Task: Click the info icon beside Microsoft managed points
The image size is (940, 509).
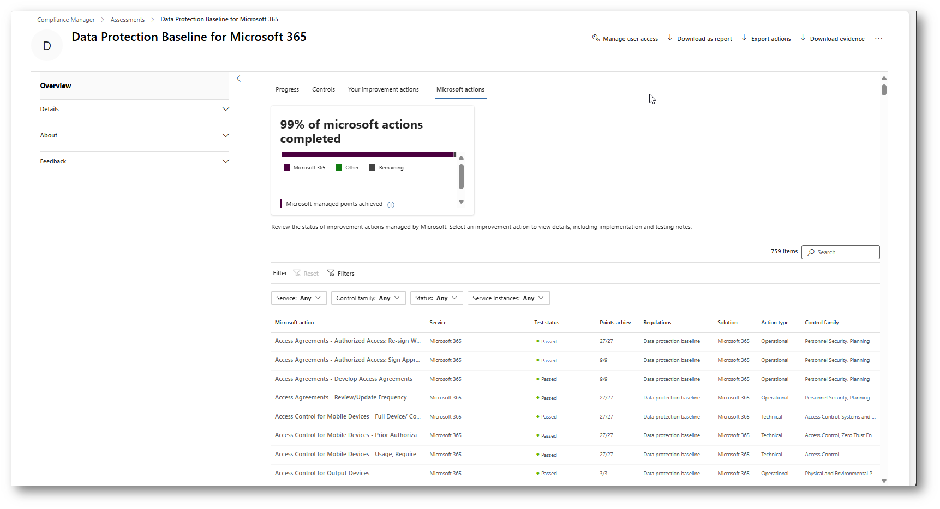Action: click(x=391, y=205)
